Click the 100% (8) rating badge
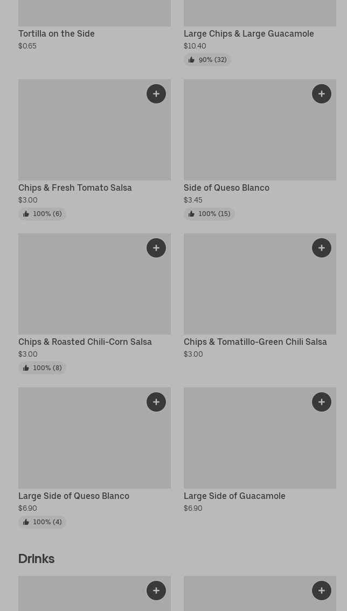This screenshot has width=347, height=611. [42, 368]
